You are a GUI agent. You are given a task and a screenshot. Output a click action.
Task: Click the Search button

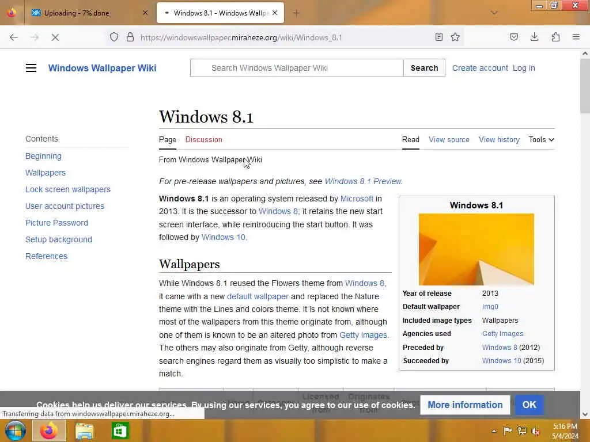[x=424, y=68]
